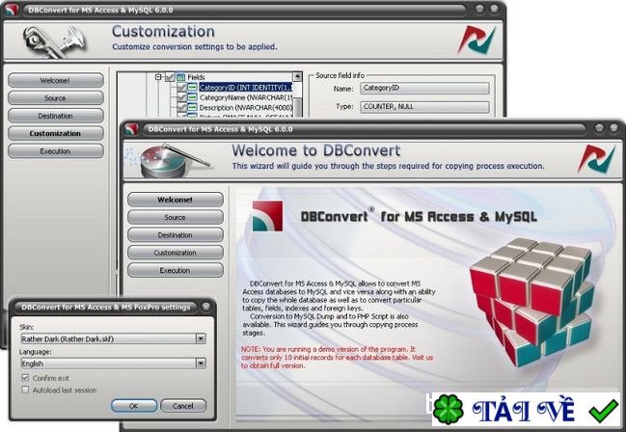Image resolution: width=626 pixels, height=432 pixels.
Task: Click the DBConvert logo in Customization window header
Action: coord(476,40)
